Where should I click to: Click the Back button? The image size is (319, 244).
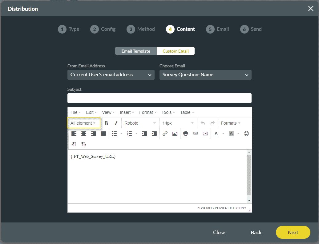tap(256, 232)
